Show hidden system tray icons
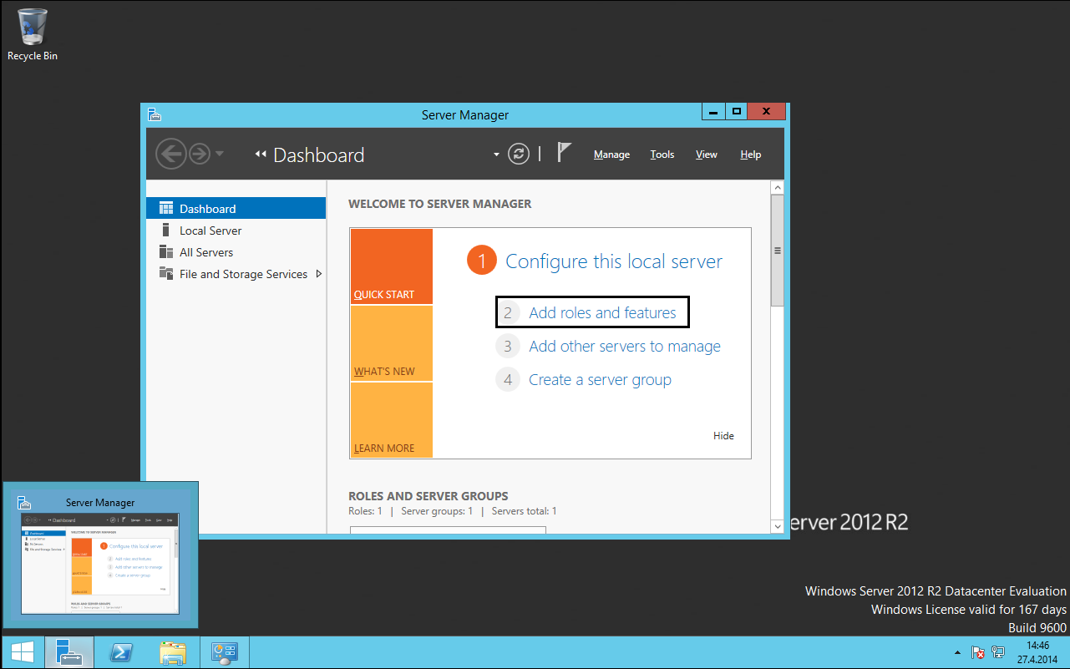 pyautogui.click(x=957, y=651)
